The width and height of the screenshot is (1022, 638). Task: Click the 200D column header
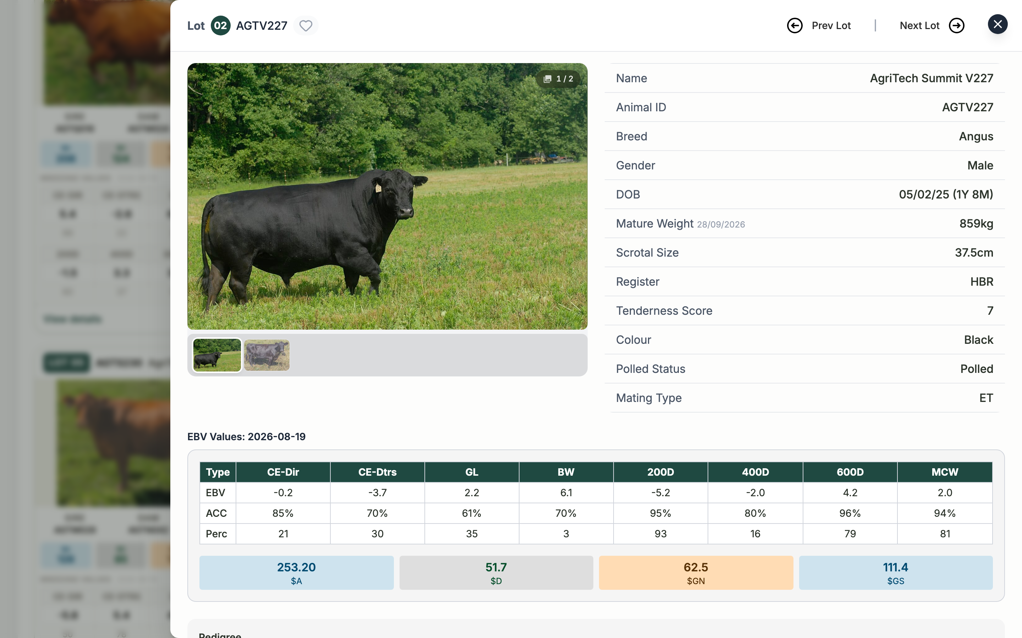coord(660,472)
